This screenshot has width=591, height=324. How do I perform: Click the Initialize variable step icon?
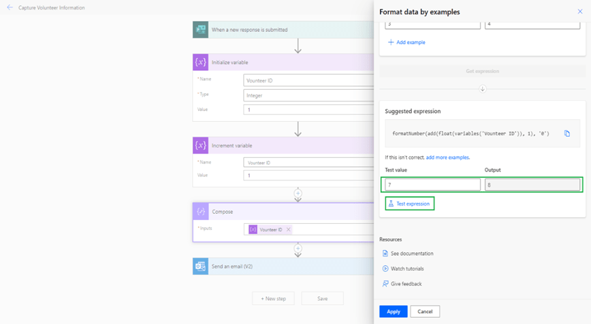click(200, 62)
